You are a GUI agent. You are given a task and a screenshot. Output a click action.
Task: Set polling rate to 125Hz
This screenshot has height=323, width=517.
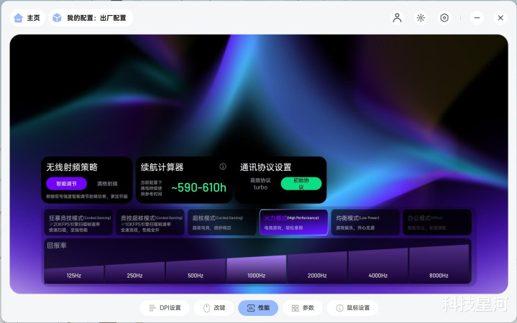[x=74, y=275]
